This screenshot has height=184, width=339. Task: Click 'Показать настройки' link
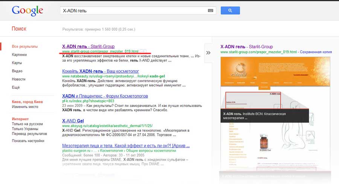[x=28, y=141]
